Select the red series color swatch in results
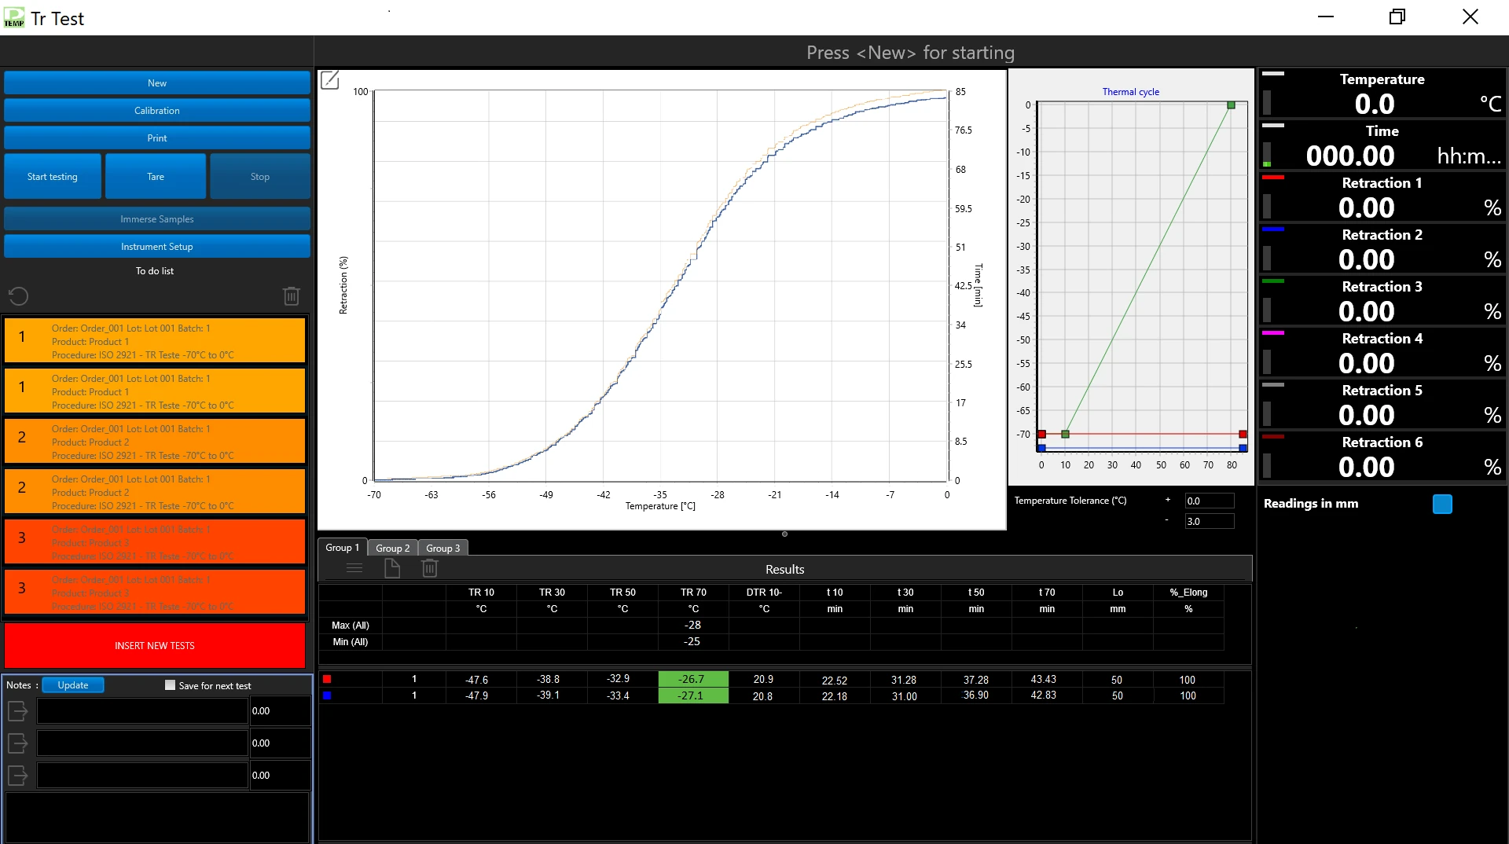Viewport: 1509px width, 844px height. pos(327,679)
